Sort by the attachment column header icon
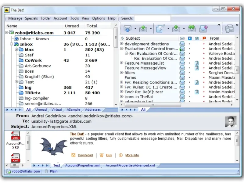 [x=197, y=38]
